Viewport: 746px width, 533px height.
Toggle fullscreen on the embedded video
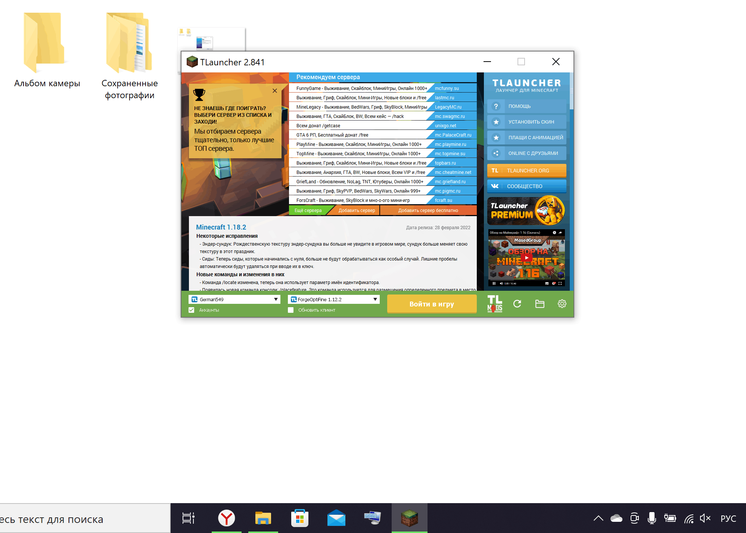click(x=560, y=283)
